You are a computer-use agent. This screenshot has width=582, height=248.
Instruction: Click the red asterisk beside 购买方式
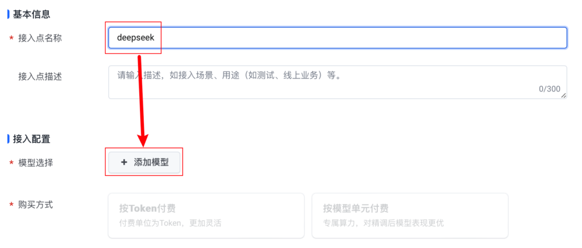(x=11, y=205)
